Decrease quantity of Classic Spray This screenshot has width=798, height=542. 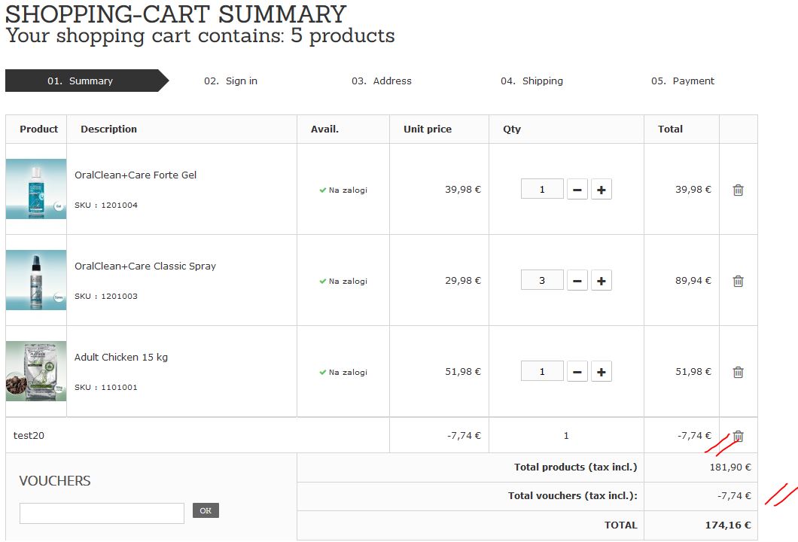coord(577,282)
